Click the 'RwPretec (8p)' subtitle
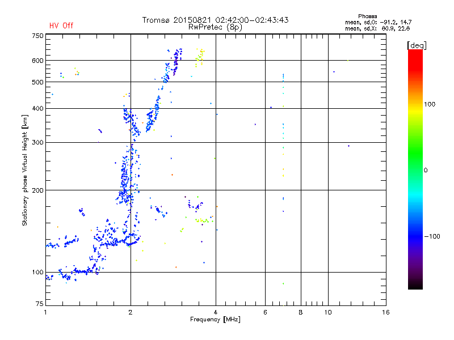The height and width of the screenshot is (340, 454). 215,27
